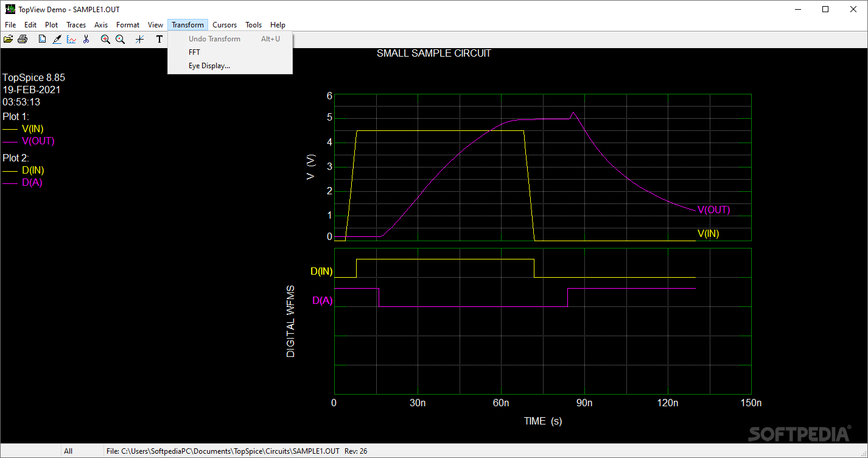Close the open Transform menu
Screen dimensions: 868x458
point(187,25)
